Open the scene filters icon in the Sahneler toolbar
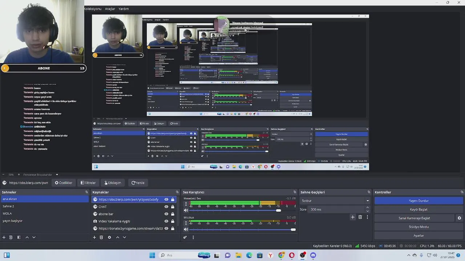465x261 pixels. point(19,237)
